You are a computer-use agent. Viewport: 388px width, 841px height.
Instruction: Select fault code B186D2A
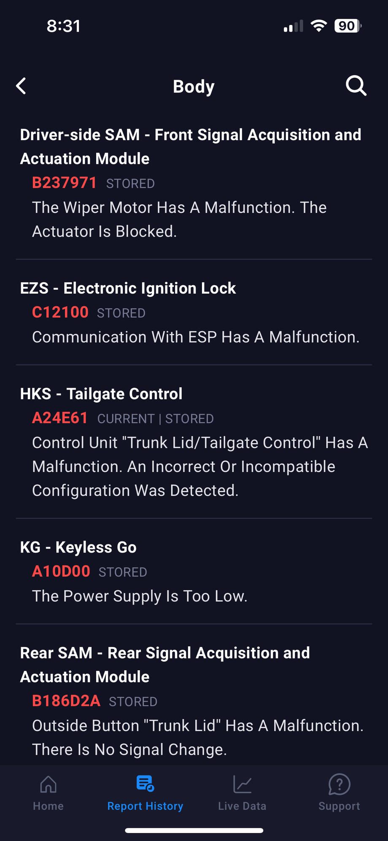click(66, 701)
